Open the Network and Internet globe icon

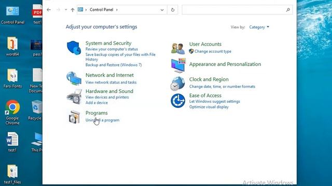point(74,79)
